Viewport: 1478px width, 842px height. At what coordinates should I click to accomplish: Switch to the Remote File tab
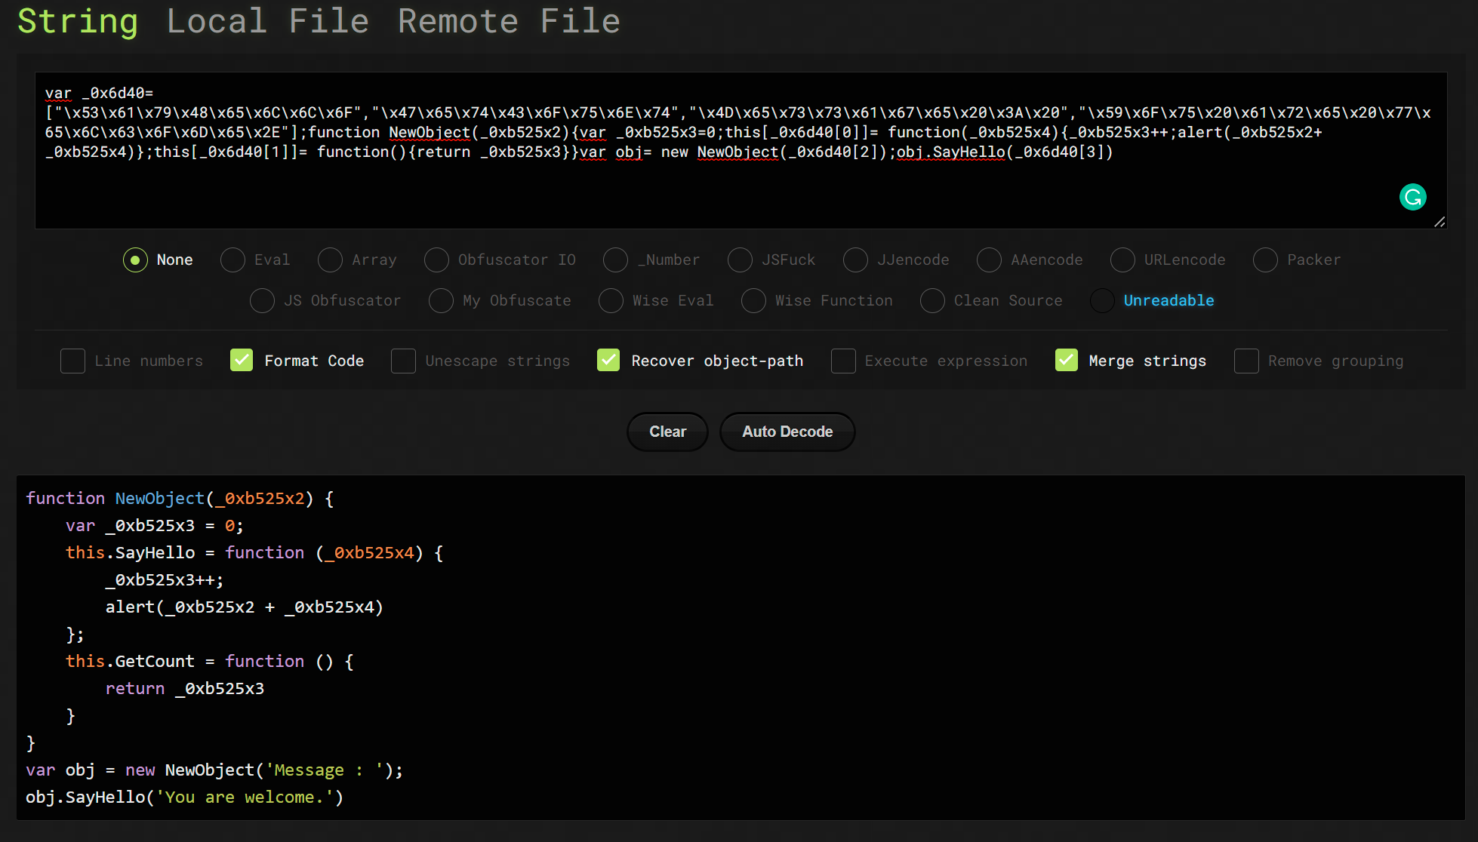(509, 21)
